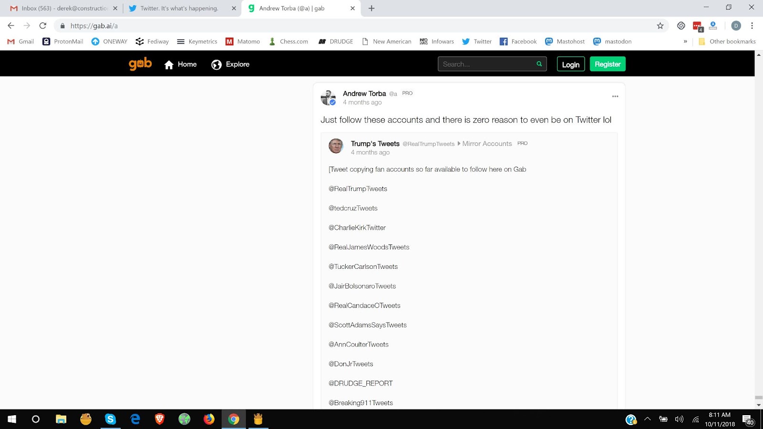Image resolution: width=763 pixels, height=429 pixels.
Task: Open the ProtonMail bookmark
Action: pyautogui.click(x=63, y=41)
